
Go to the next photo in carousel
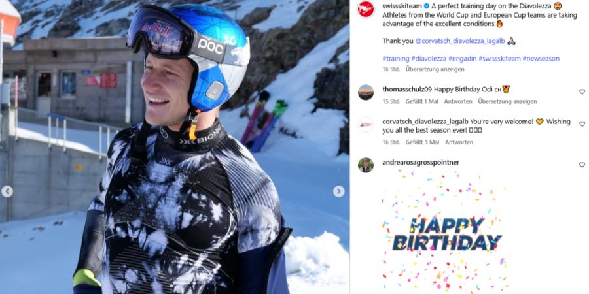pos(338,191)
